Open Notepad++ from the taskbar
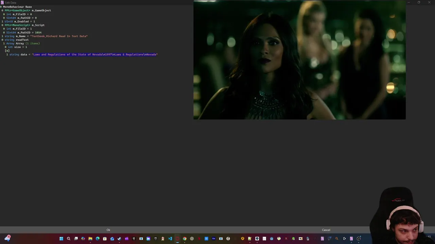This screenshot has width=435, height=244. coord(250,239)
